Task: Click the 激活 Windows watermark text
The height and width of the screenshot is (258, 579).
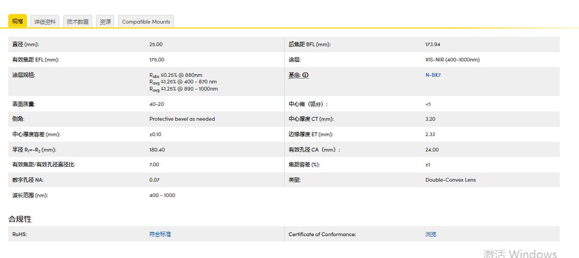Action: [519, 253]
